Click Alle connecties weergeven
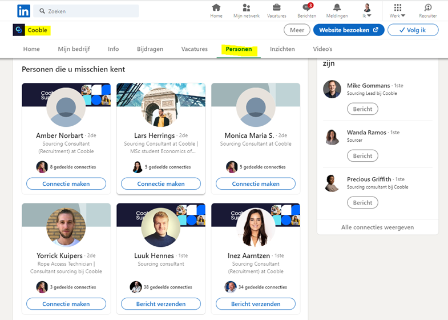This screenshot has height=320, width=448. 377,227
